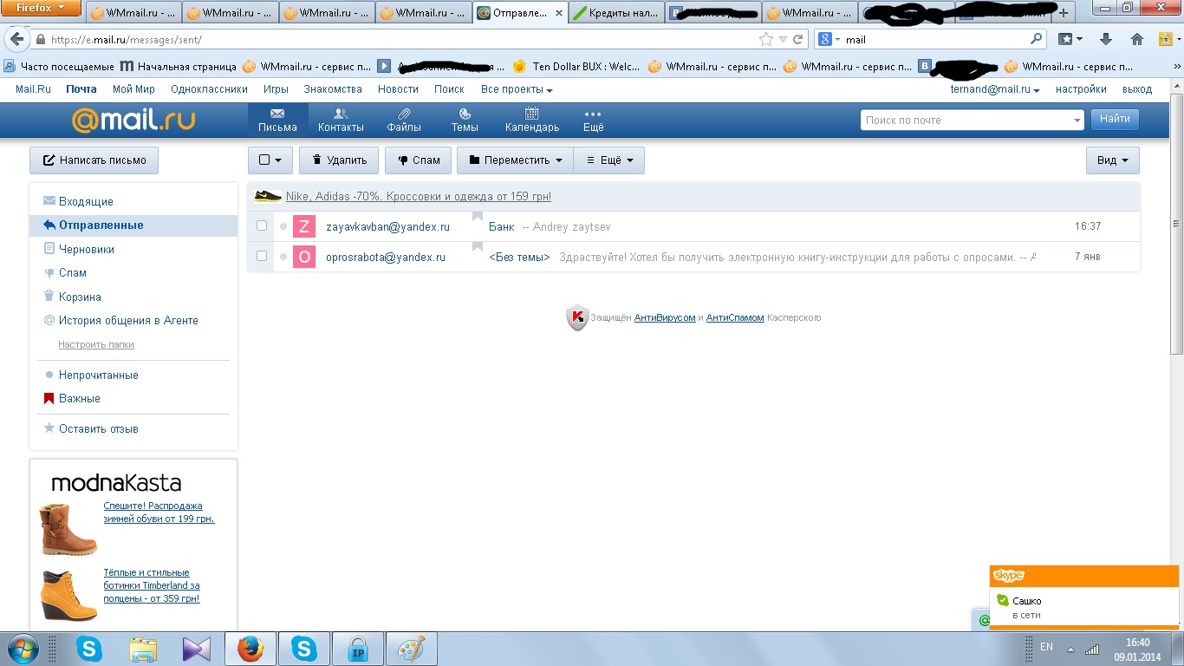Open the Ещё menu in header

tap(593, 121)
